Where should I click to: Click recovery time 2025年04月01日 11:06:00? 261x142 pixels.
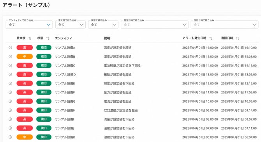239,93
